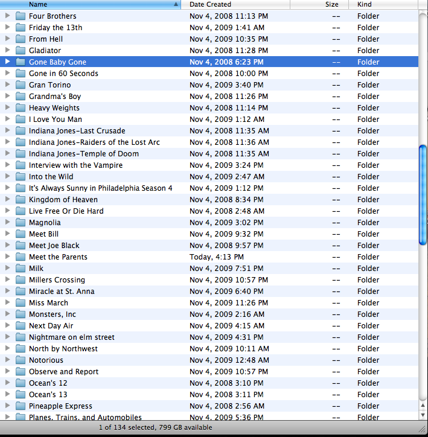Expand the Interview with the Vampire folder

pos(7,165)
